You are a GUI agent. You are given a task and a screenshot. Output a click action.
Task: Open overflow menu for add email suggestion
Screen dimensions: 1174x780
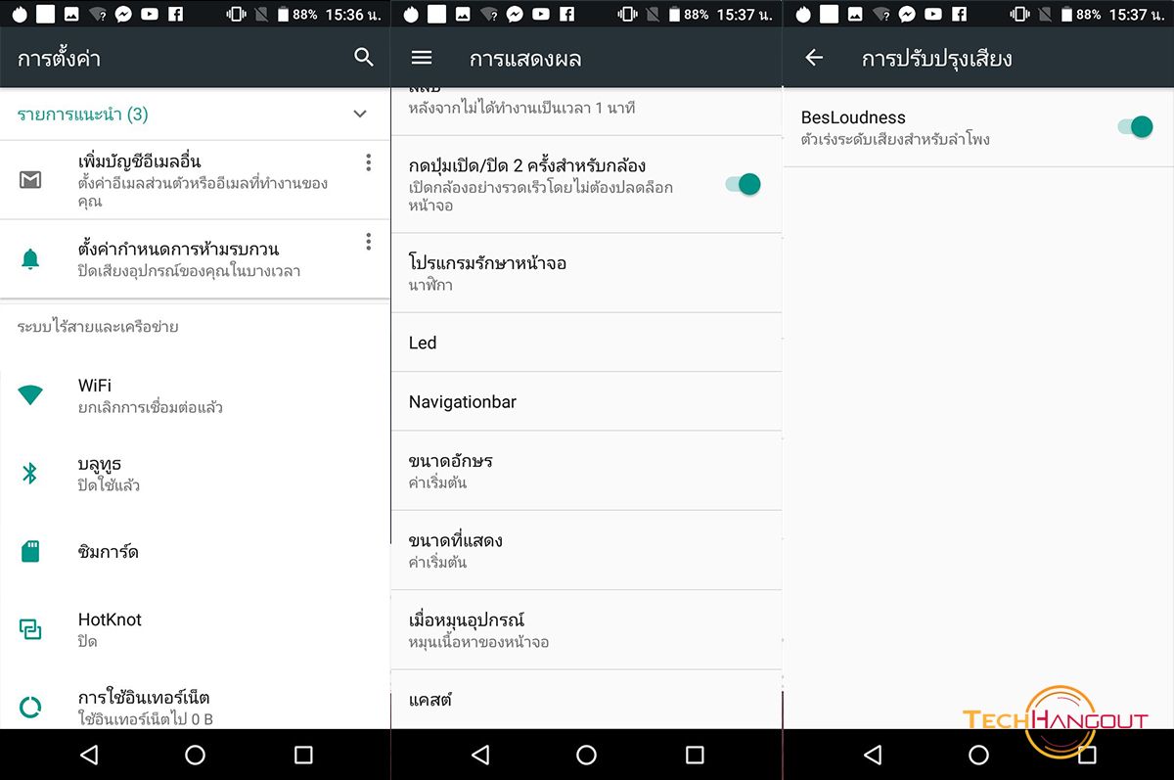point(369,162)
